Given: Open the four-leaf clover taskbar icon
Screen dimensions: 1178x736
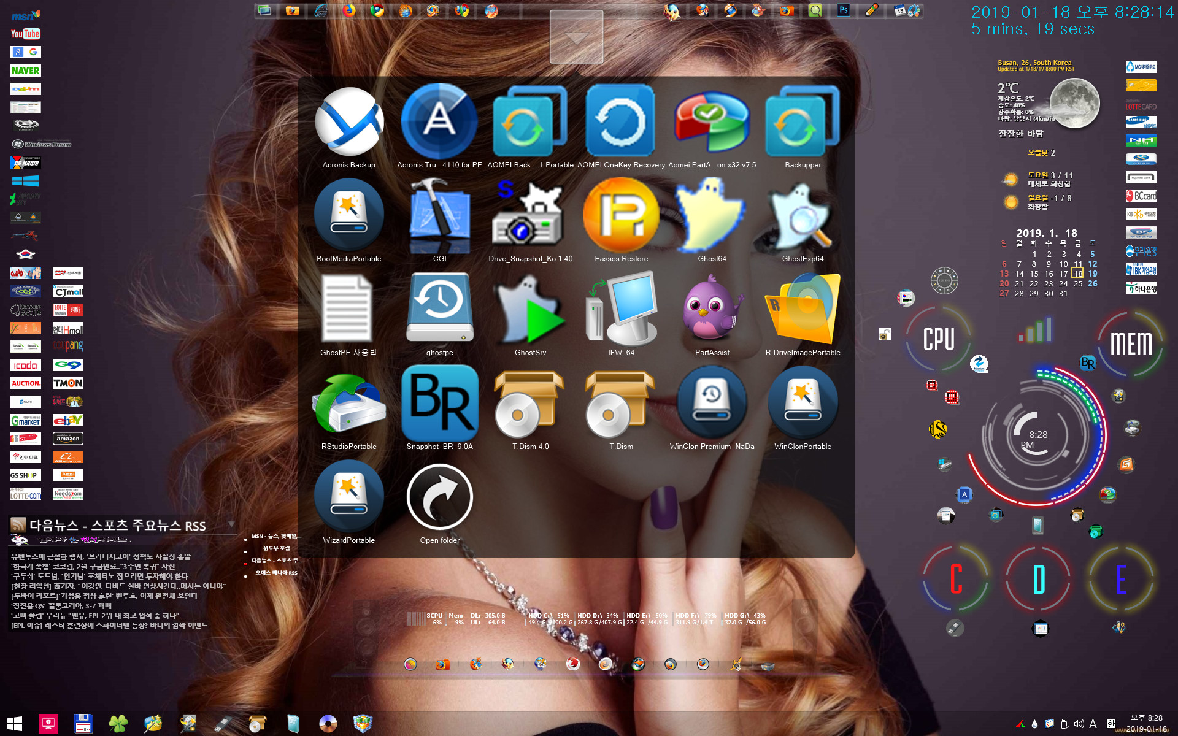Looking at the screenshot, I should [x=118, y=724].
